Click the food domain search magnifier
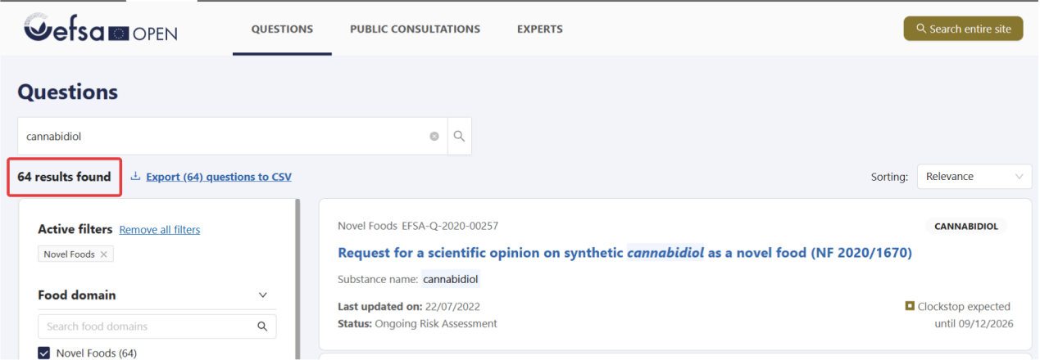 click(x=262, y=326)
